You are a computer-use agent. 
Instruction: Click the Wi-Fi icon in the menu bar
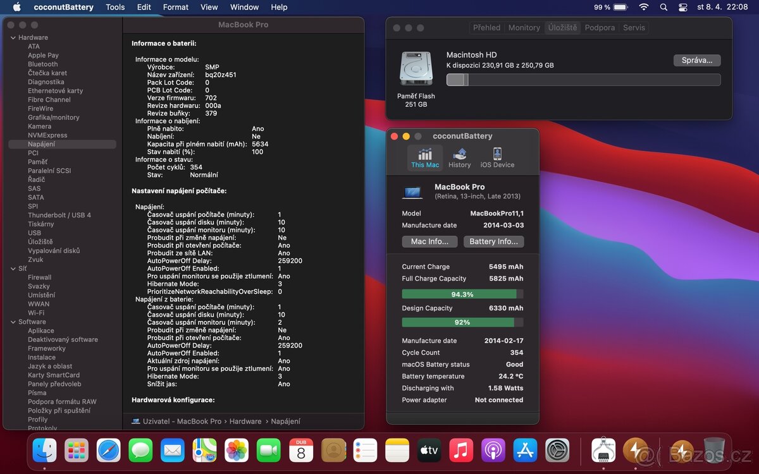pos(643,7)
